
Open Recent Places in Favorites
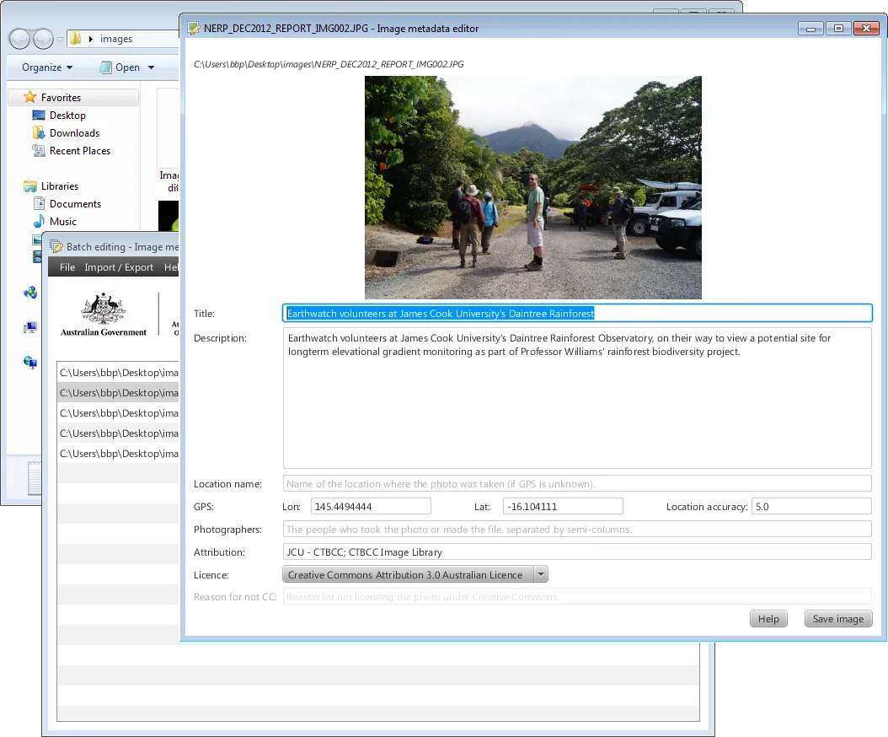coord(80,150)
